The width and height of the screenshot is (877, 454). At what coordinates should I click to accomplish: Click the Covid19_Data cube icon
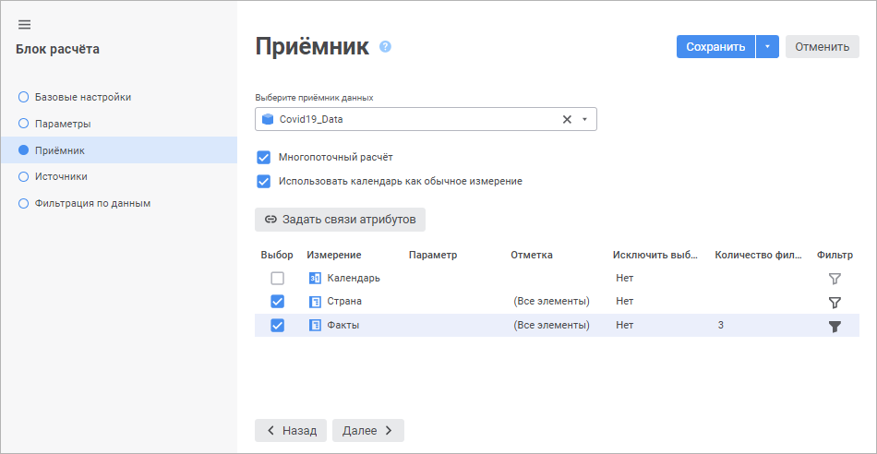tap(268, 119)
